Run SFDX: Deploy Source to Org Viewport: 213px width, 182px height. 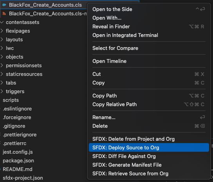pos(149,147)
